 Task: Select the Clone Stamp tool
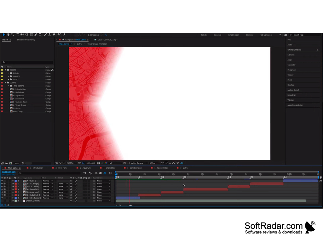pyautogui.click(x=49, y=35)
